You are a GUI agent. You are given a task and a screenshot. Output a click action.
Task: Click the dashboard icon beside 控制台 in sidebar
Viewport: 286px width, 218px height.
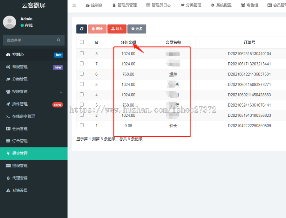(x=8, y=55)
